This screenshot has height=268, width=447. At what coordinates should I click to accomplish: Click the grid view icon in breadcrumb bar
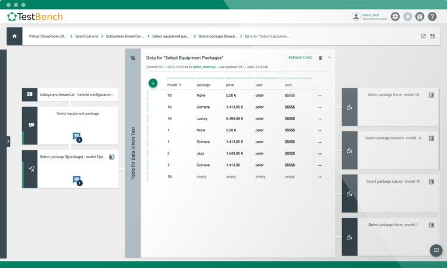(433, 36)
